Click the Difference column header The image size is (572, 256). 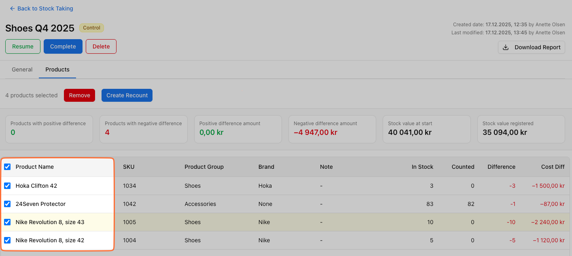point(501,167)
